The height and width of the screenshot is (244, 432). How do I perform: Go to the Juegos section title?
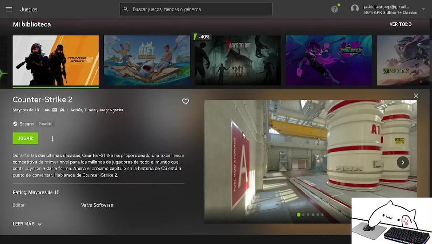pyautogui.click(x=29, y=9)
